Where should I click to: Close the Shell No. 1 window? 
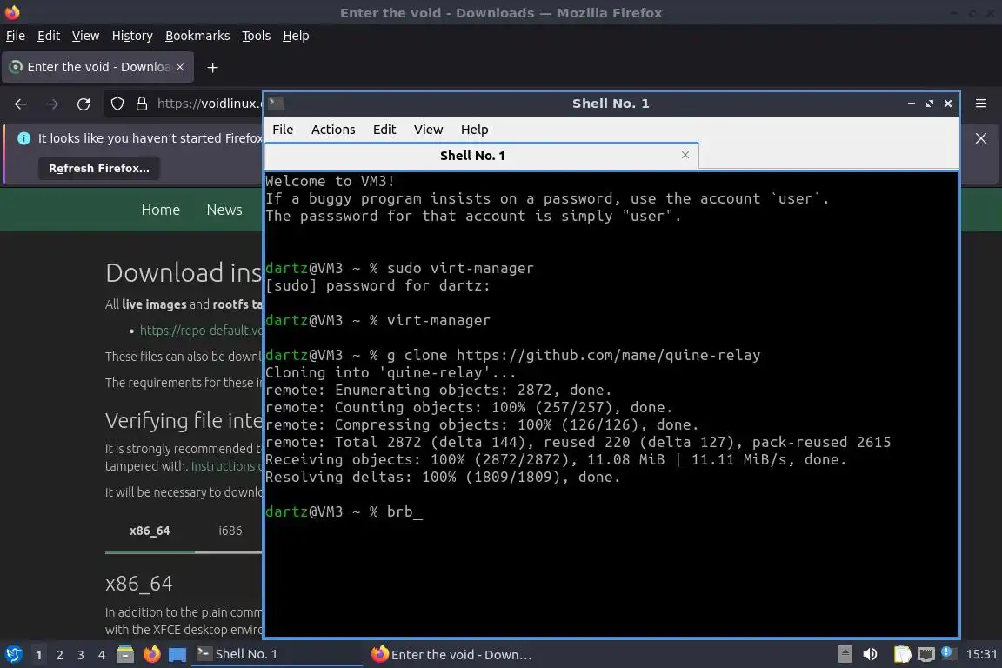tap(948, 104)
